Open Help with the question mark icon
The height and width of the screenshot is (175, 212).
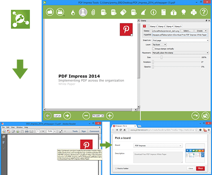pyautogui.click(x=204, y=12)
